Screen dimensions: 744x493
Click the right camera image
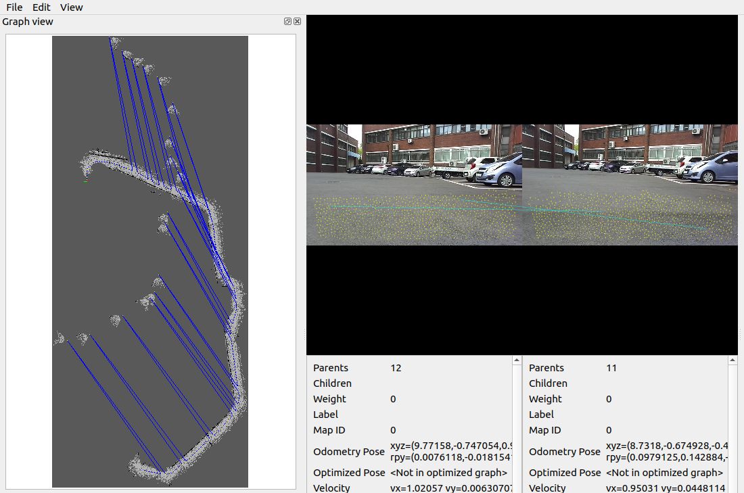[x=630, y=184]
